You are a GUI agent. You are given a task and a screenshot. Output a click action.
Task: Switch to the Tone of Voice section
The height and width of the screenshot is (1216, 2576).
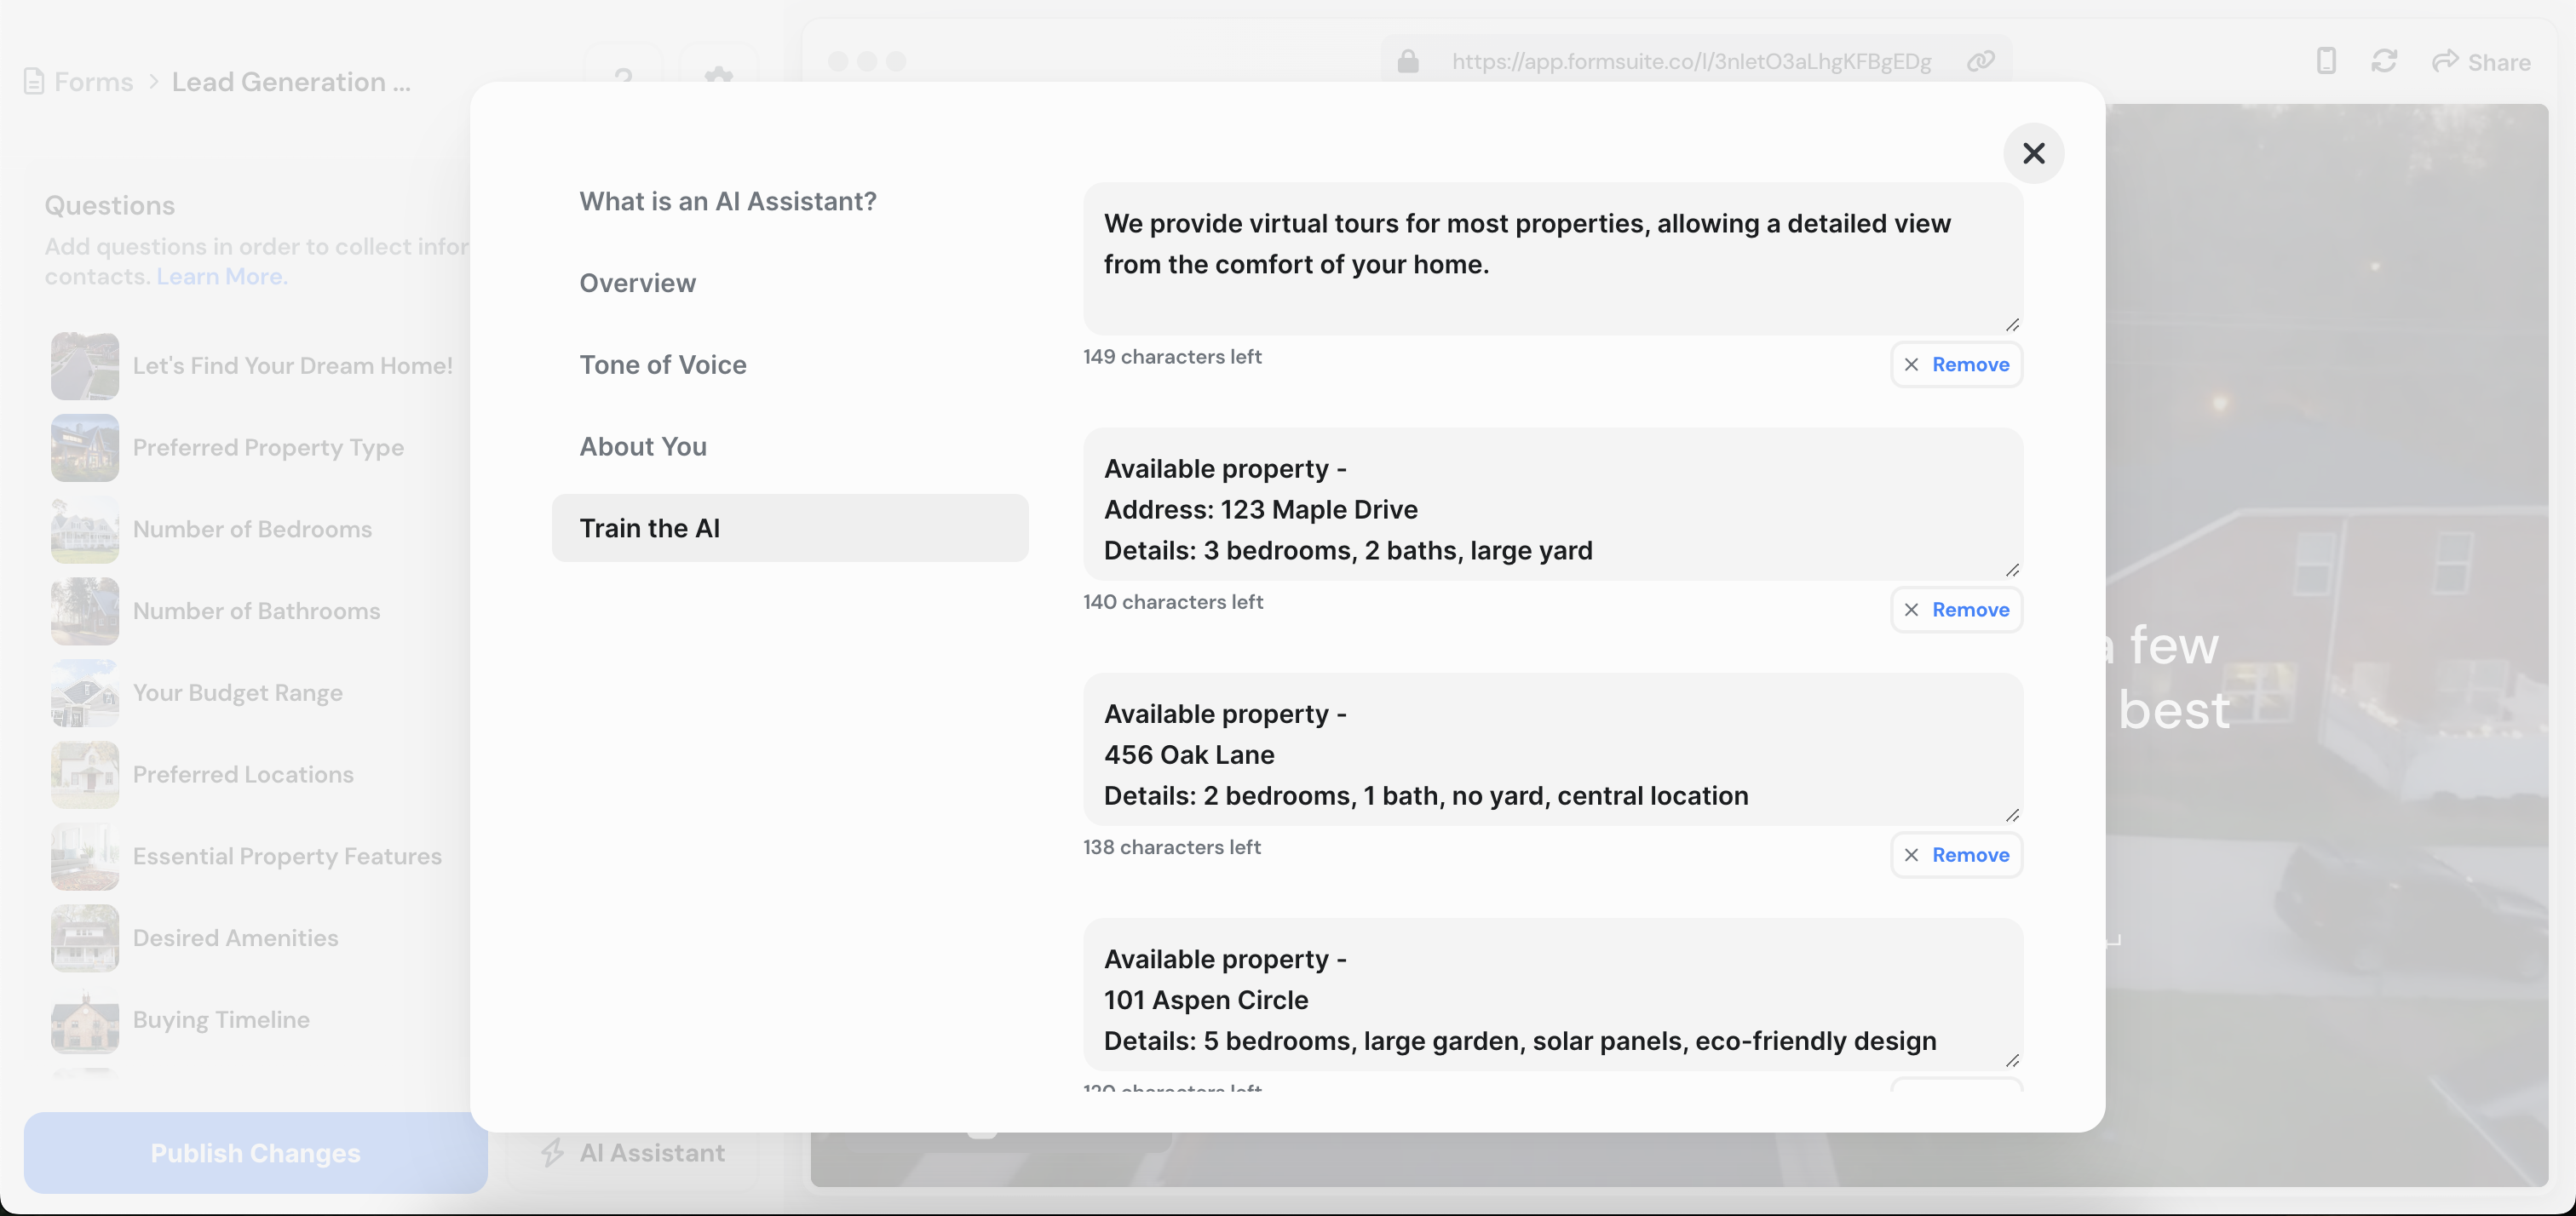pos(663,365)
